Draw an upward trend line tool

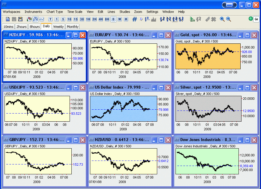[x=162, y=19]
